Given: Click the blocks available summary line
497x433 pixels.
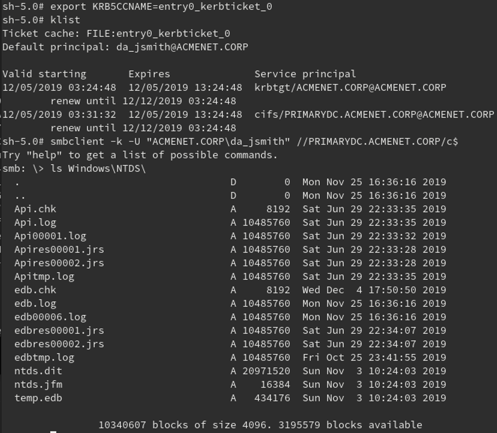Looking at the screenshot, I should pos(260,425).
